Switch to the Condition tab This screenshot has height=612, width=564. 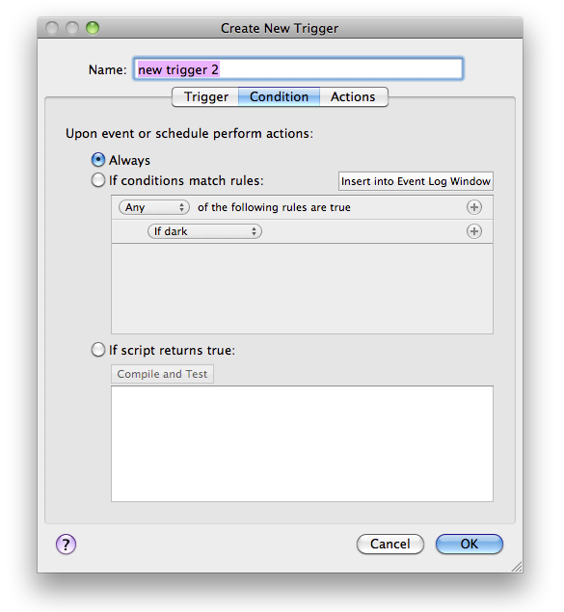click(x=279, y=96)
